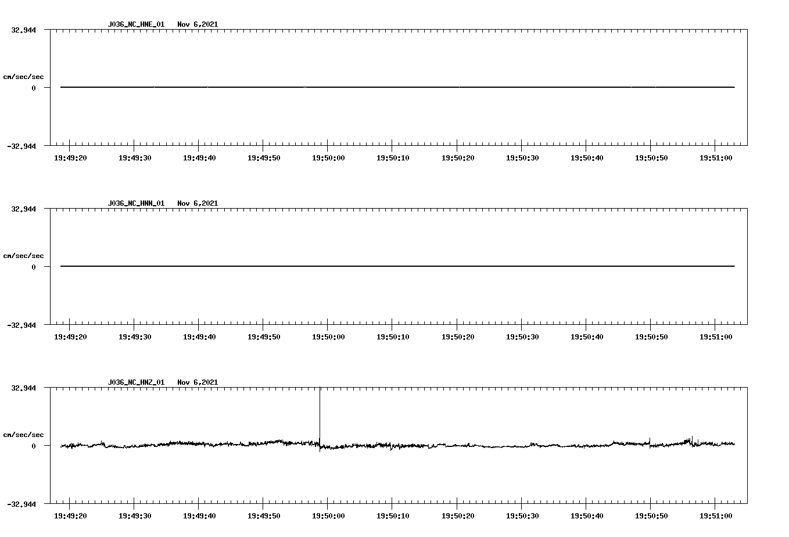Click the 19:50:30 time label under HNN plot
Image resolution: width=789 pixels, height=537 pixels.
[x=522, y=336]
